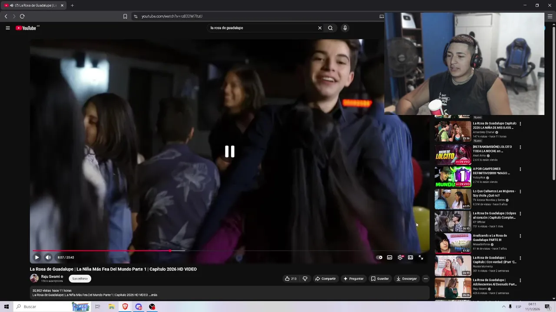The height and width of the screenshot is (312, 556).
Task: Like the video with thumbs up
Action: click(290, 279)
